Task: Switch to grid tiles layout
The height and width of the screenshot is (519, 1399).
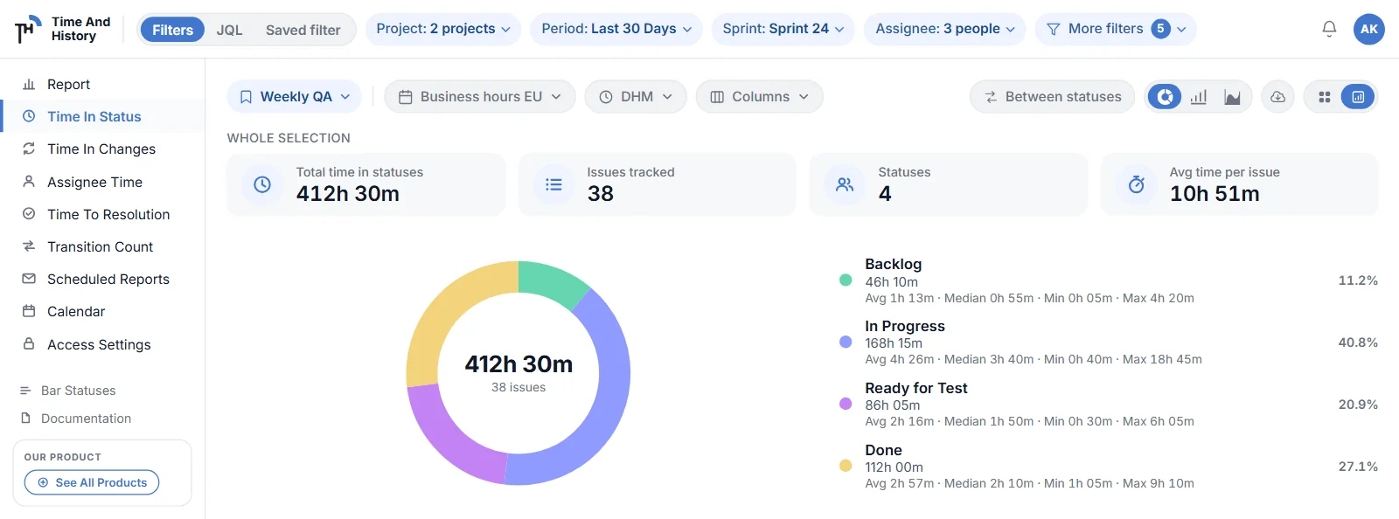Action: pos(1325,97)
